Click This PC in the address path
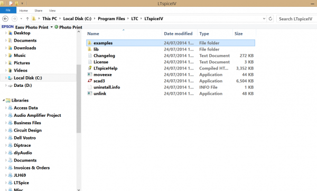317x191 pixels. [50, 19]
